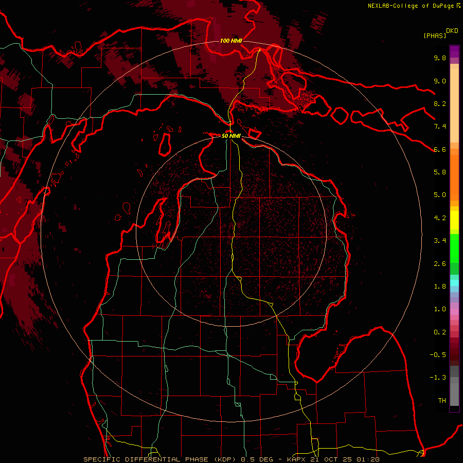The image size is (463, 463).
Task: Pick the pink band of the color bar
Action: pos(454,312)
